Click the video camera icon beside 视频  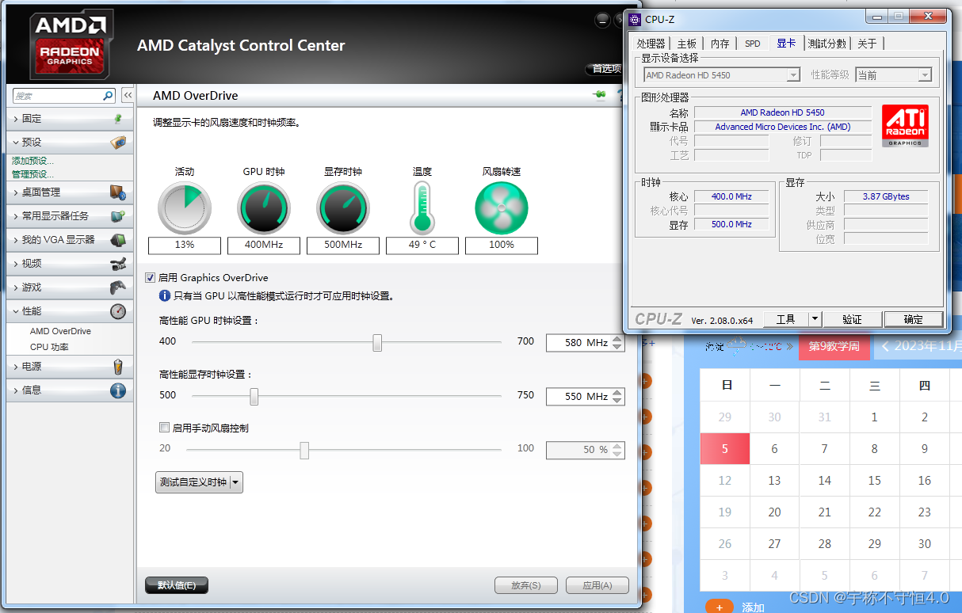click(118, 264)
